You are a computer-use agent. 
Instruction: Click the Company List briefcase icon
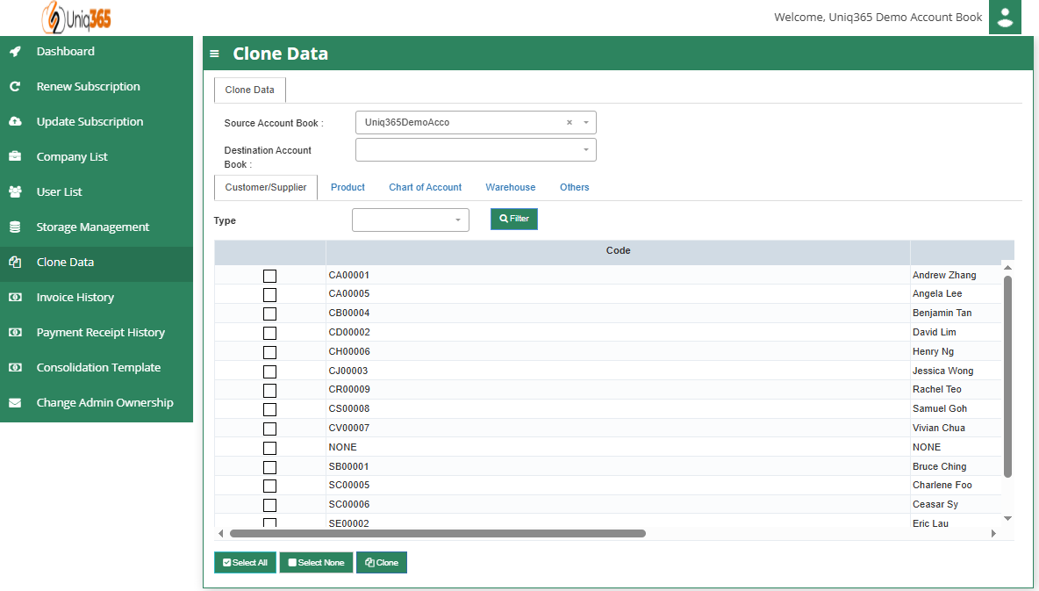coord(15,156)
